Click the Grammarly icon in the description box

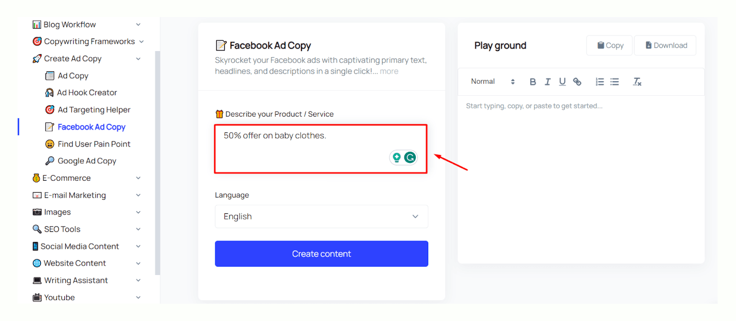[x=410, y=158]
